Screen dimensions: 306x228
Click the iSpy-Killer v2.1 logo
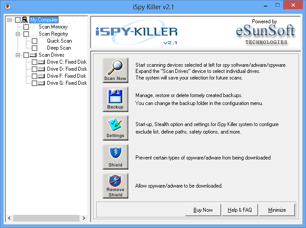(x=137, y=33)
